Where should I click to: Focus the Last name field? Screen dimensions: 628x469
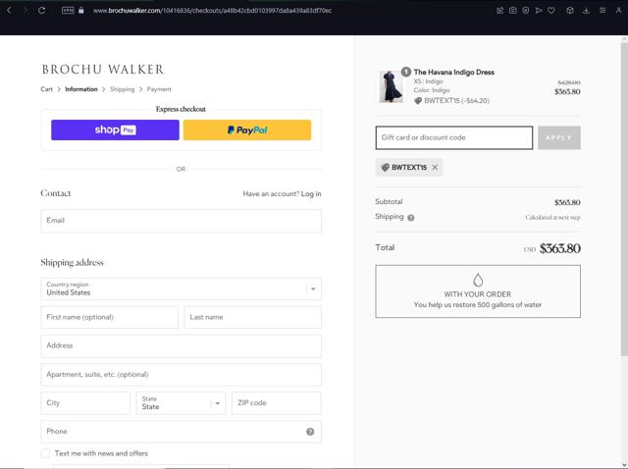pos(253,317)
